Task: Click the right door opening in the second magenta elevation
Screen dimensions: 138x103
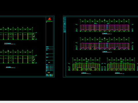Action: [117, 48]
